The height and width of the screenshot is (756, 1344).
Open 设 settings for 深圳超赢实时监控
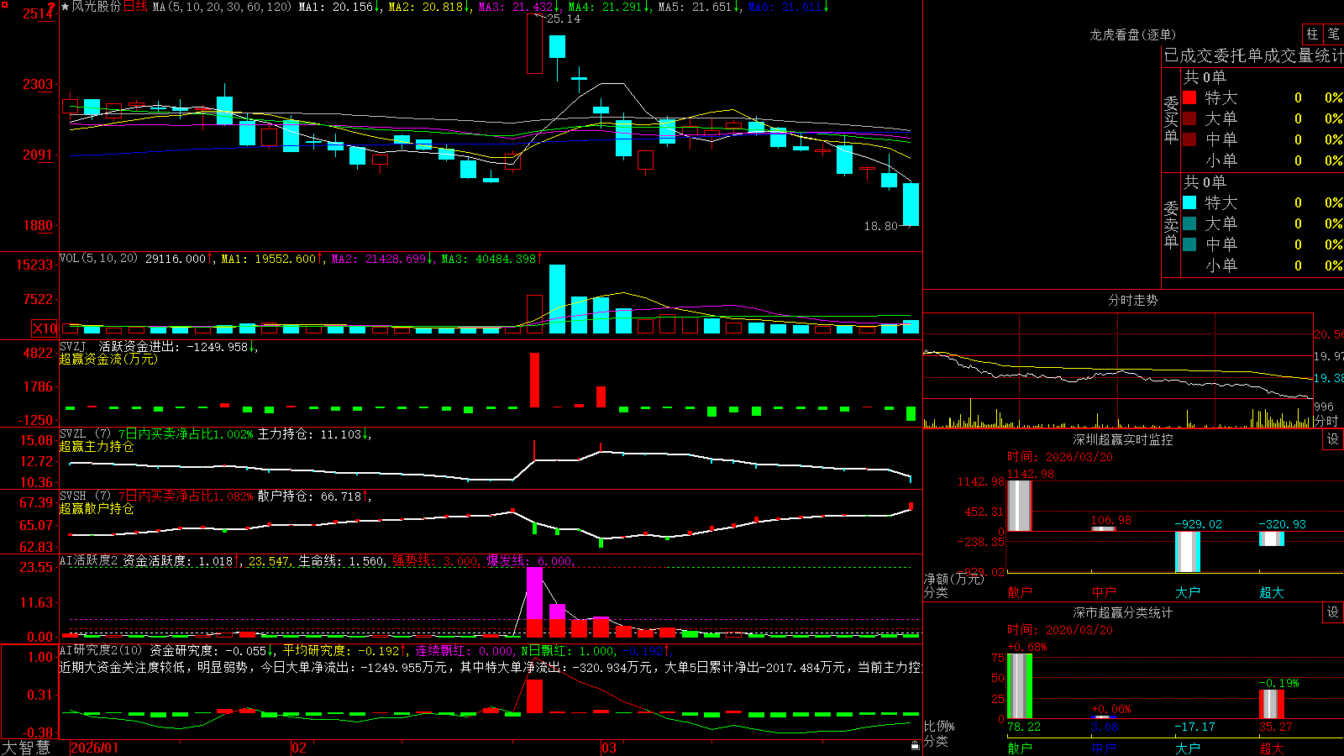point(1333,439)
